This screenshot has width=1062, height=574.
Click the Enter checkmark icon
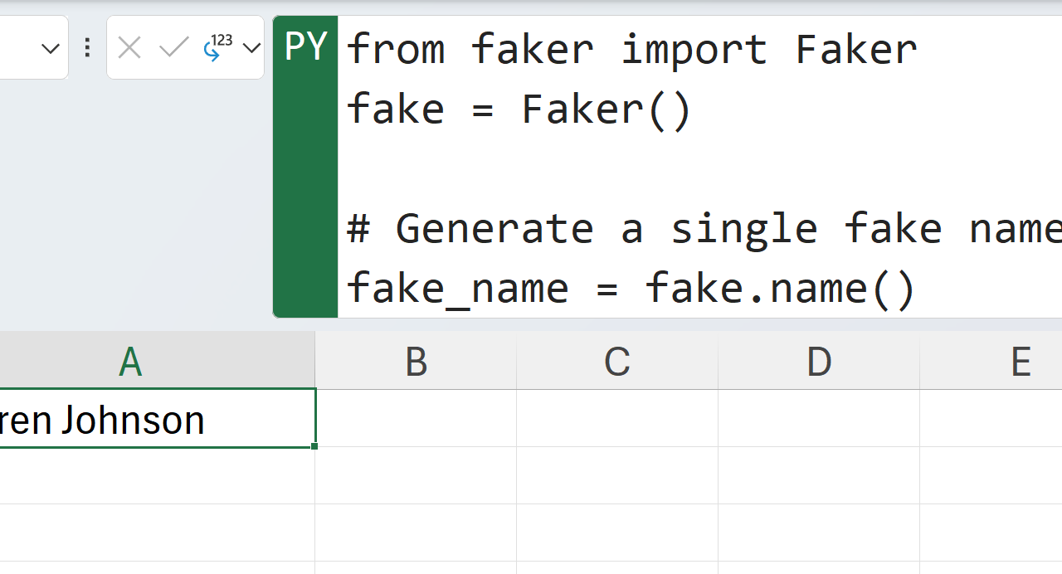point(173,48)
